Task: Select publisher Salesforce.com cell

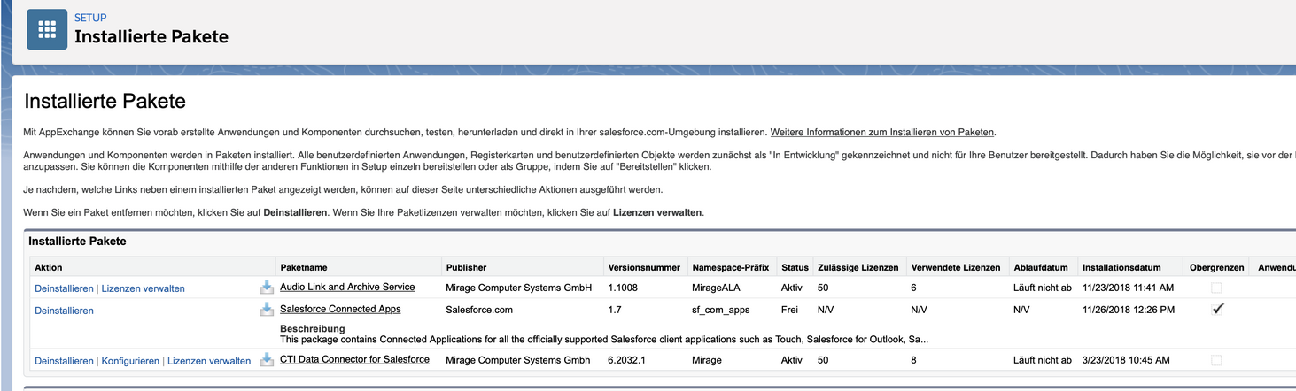Action: pos(479,310)
